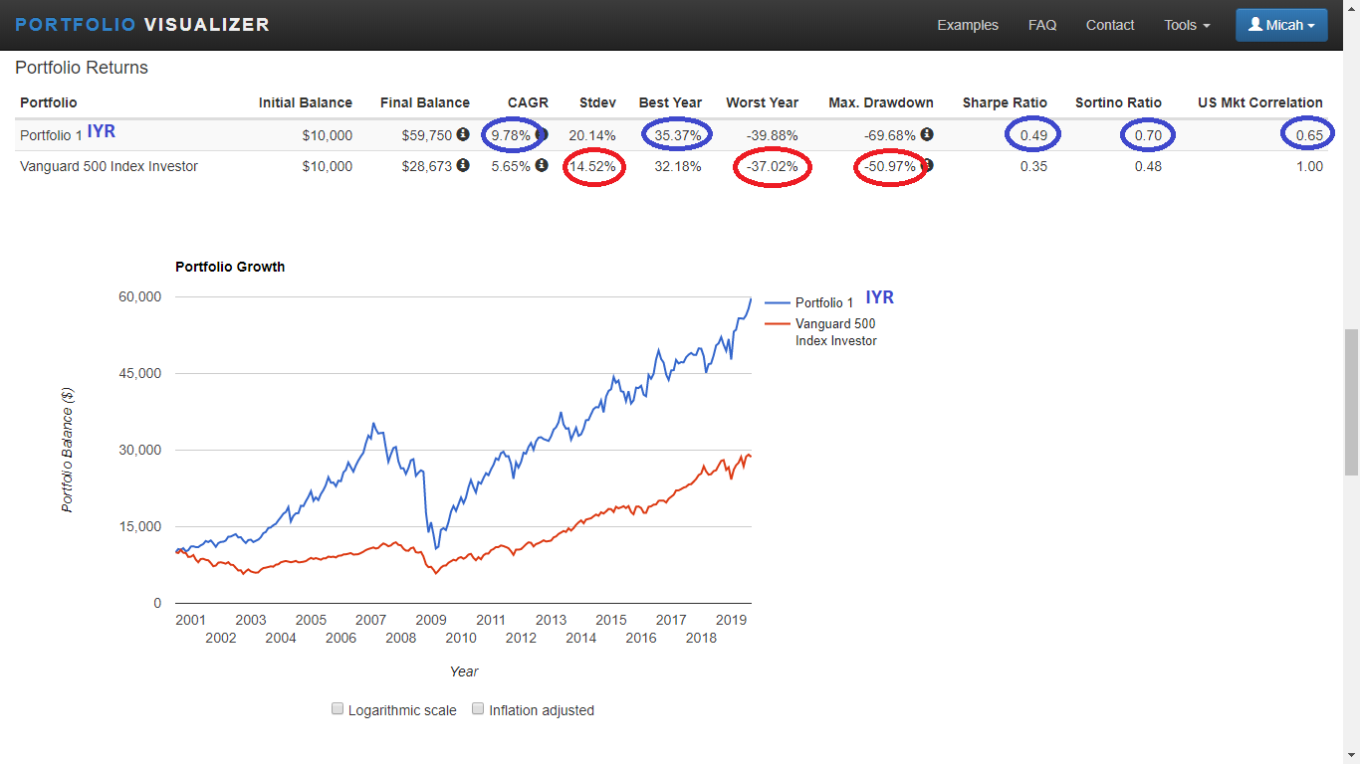Click the 2009 label on the year axis
Screen dimensions: 1360x764
click(x=430, y=620)
